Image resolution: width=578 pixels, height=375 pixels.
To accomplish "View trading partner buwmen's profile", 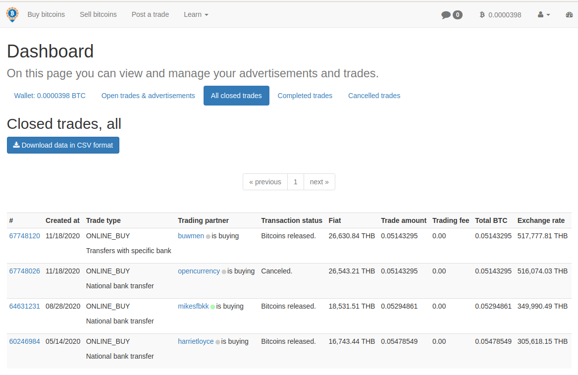I will click(x=191, y=236).
